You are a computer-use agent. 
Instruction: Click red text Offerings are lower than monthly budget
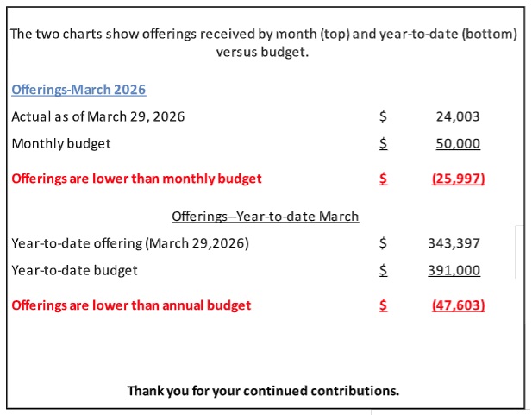[136, 179]
